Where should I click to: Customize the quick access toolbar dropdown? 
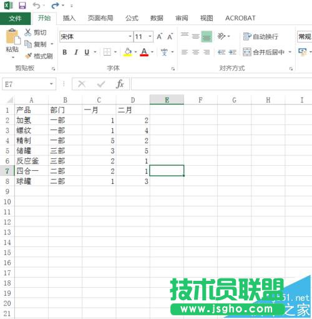click(72, 6)
